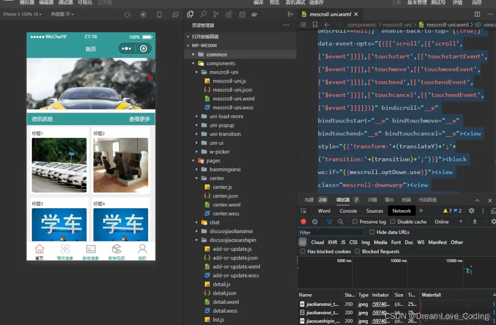The width and height of the screenshot is (496, 325).
Task: Switch to the Wxml tab
Action: 324,211
